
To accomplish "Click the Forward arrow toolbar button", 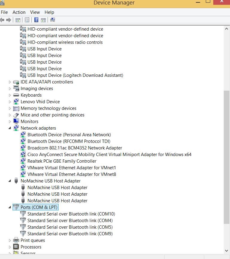I will coord(9,20).
